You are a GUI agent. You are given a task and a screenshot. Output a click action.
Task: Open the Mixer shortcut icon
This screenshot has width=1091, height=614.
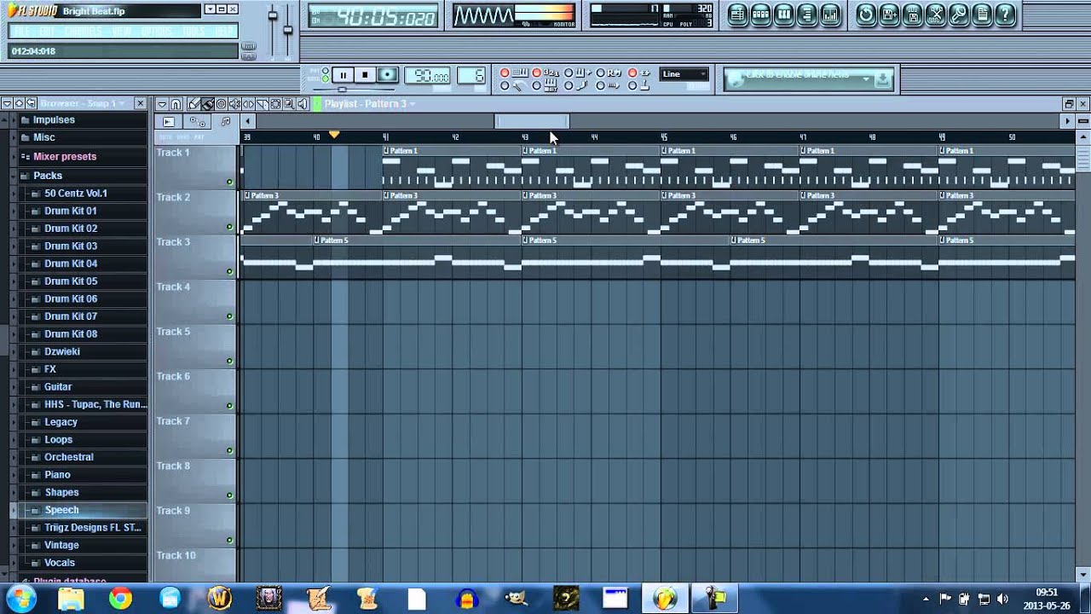[x=830, y=14]
